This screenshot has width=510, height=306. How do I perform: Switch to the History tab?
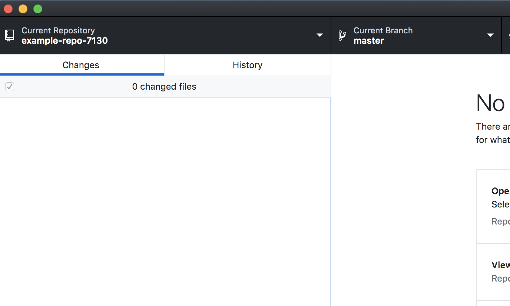pyautogui.click(x=247, y=65)
